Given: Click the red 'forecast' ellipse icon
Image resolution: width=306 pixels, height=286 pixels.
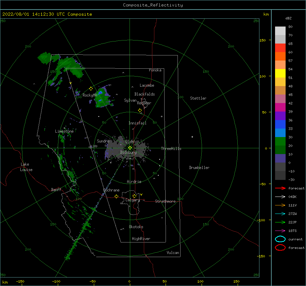Looking at the screenshot, I should (280, 248).
